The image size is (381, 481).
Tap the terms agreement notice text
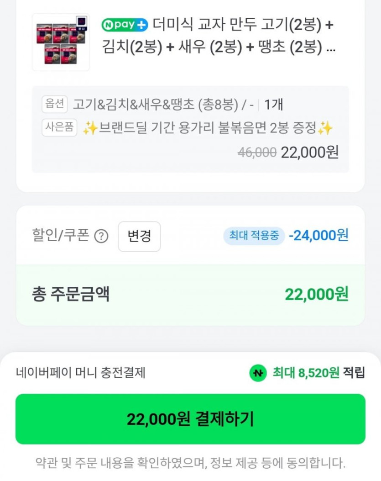[190, 463]
